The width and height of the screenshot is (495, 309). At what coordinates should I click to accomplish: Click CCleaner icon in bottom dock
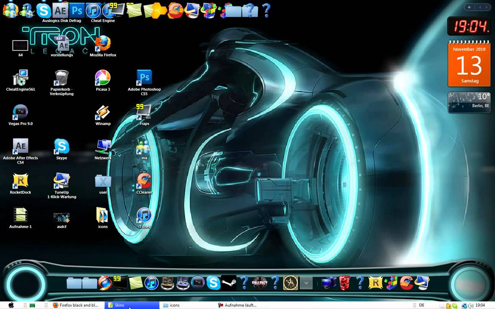pyautogui.click(x=406, y=283)
